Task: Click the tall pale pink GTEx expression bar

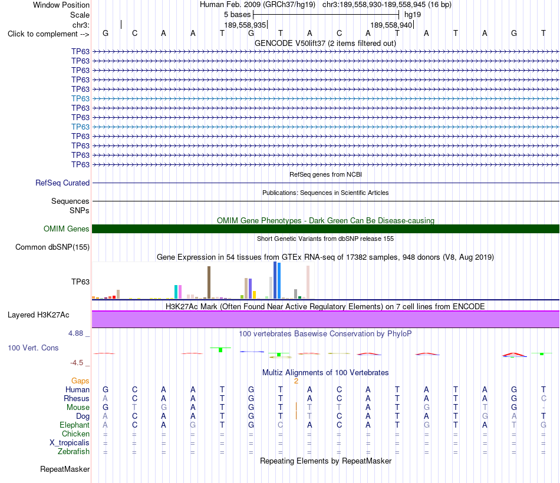Action: pos(308,282)
